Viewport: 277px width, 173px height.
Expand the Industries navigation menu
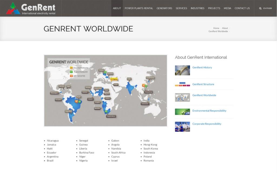[x=197, y=8]
